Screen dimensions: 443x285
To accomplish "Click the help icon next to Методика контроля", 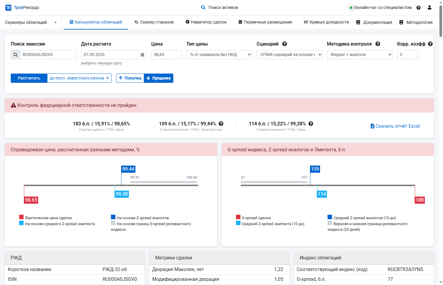I will 378,44.
